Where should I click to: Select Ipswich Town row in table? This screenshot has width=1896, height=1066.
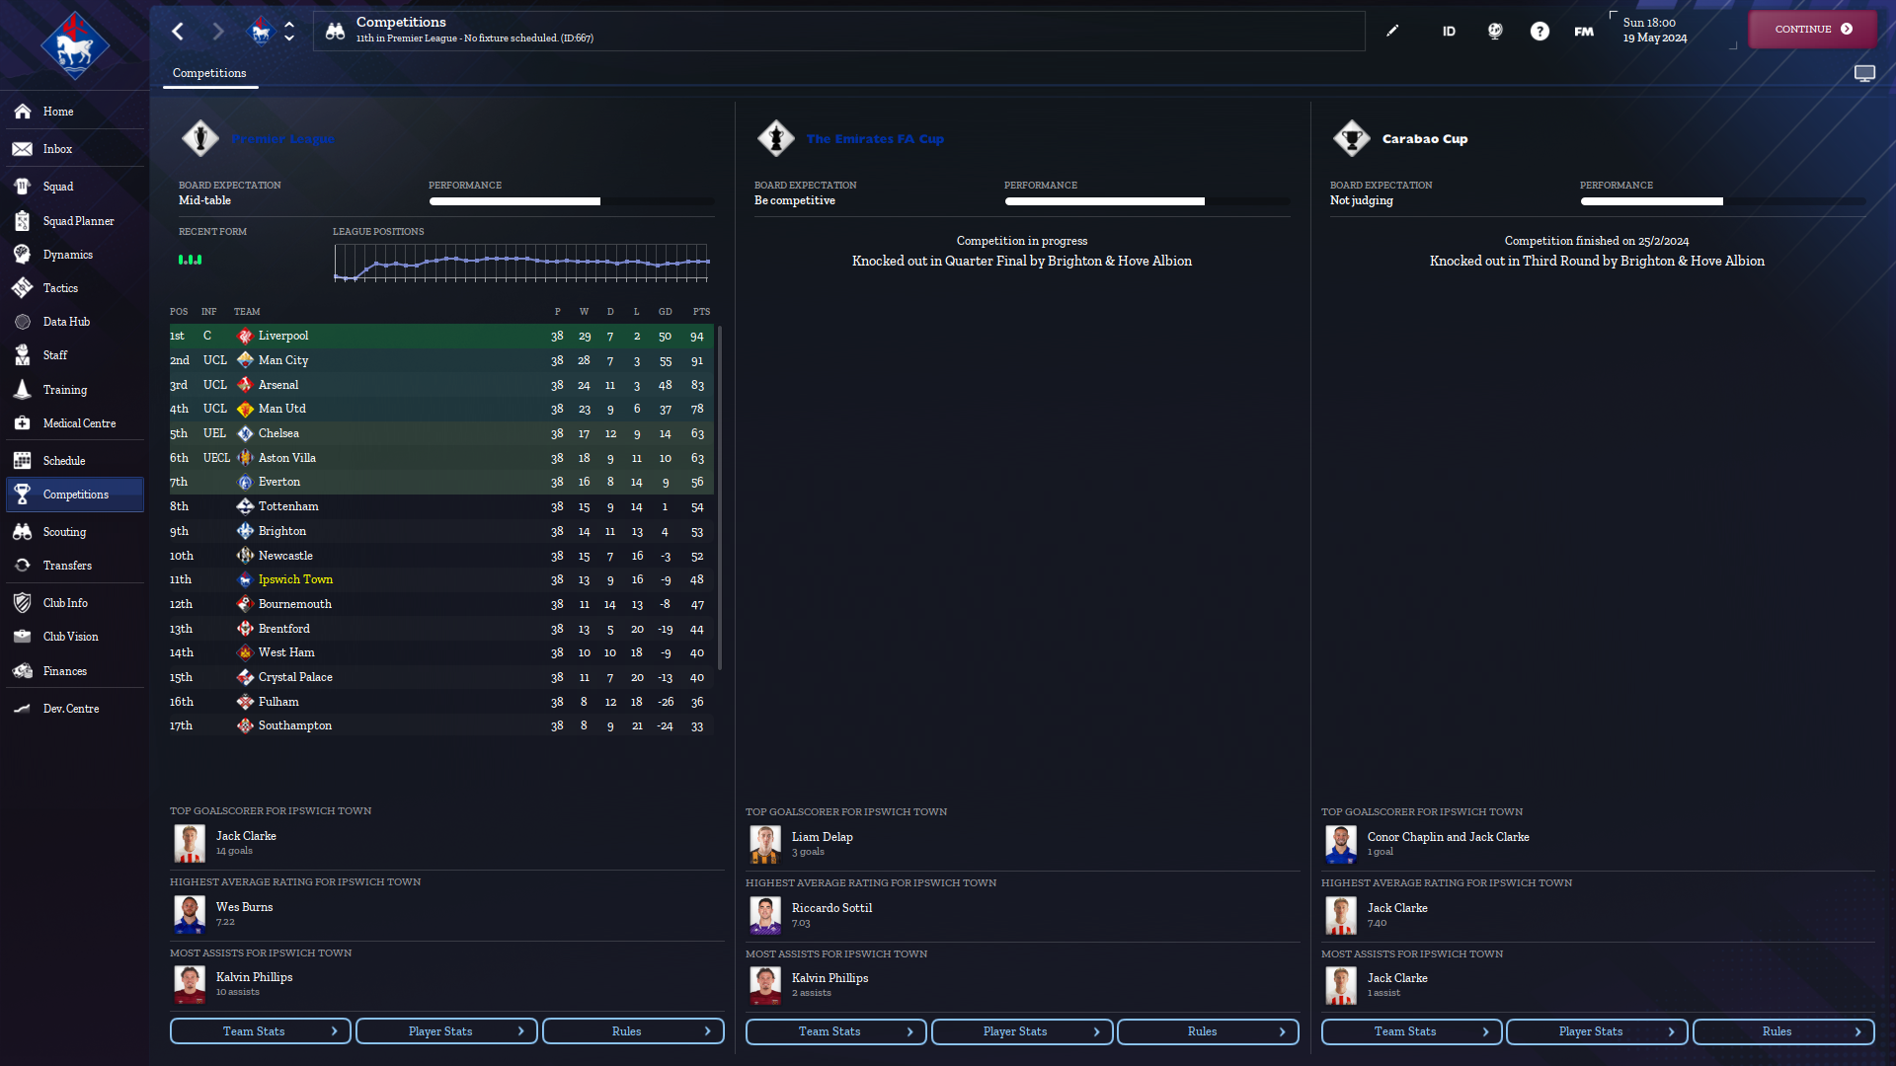pyautogui.click(x=441, y=579)
